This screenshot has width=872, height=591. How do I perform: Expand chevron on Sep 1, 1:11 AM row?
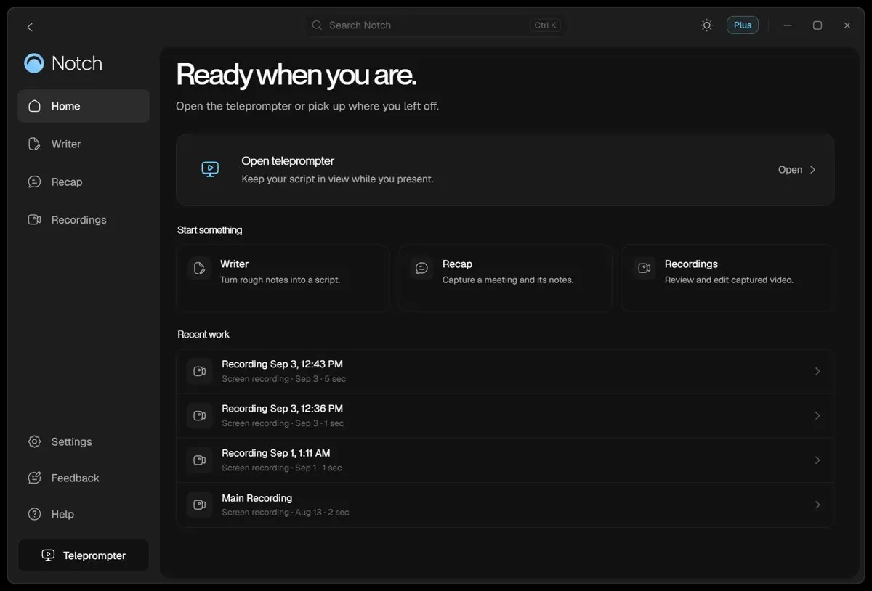point(817,460)
